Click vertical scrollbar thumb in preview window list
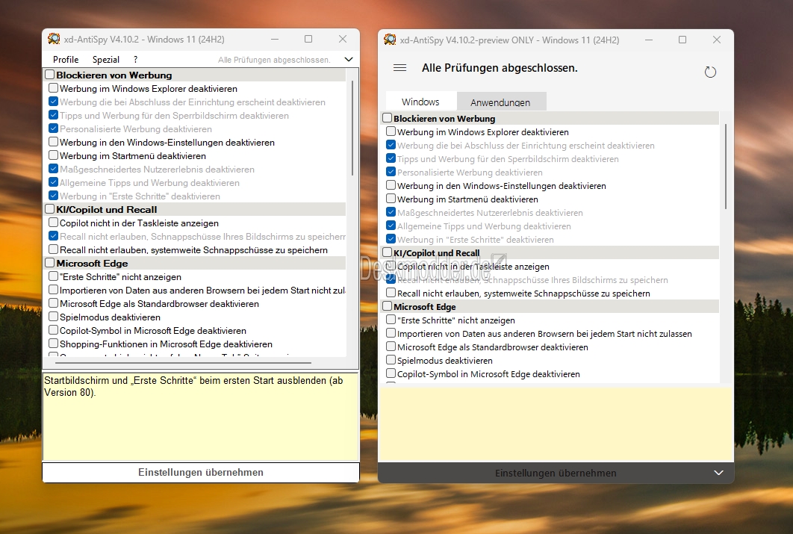793x534 pixels. pyautogui.click(x=726, y=167)
